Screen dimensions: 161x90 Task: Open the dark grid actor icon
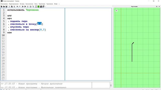click(x=41, y=6)
